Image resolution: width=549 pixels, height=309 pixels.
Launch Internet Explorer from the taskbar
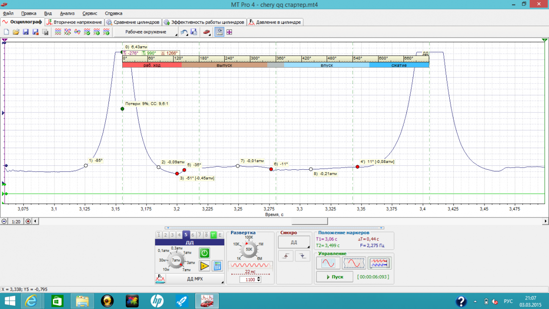coord(31,301)
